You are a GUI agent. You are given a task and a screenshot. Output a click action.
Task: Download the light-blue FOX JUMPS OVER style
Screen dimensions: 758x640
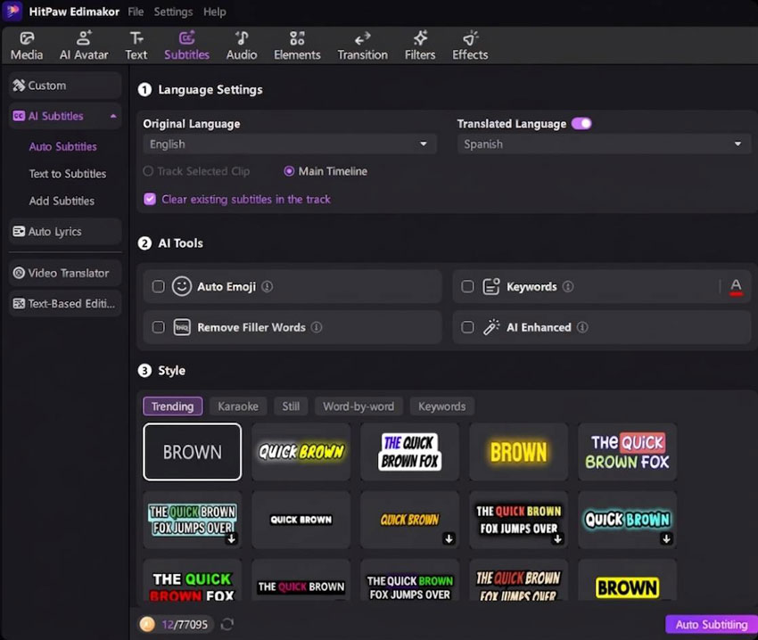coord(232,538)
